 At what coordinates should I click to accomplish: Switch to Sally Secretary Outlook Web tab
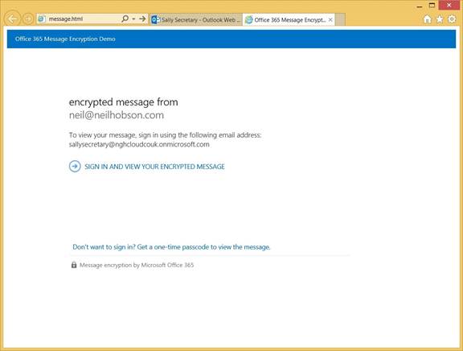coord(196,20)
